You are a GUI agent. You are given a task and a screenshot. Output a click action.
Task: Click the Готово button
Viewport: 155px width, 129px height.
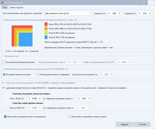[142, 124]
